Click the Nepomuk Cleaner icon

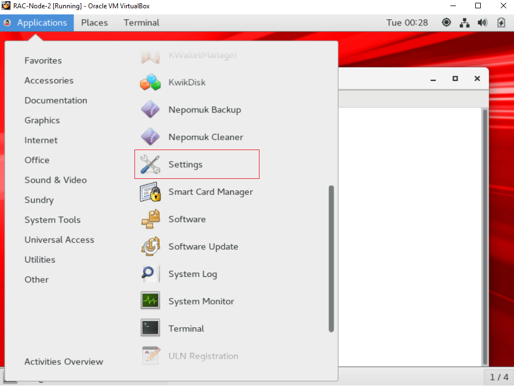(150, 137)
